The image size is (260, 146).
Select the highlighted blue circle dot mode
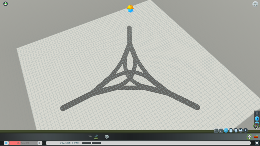pyautogui.click(x=226, y=130)
